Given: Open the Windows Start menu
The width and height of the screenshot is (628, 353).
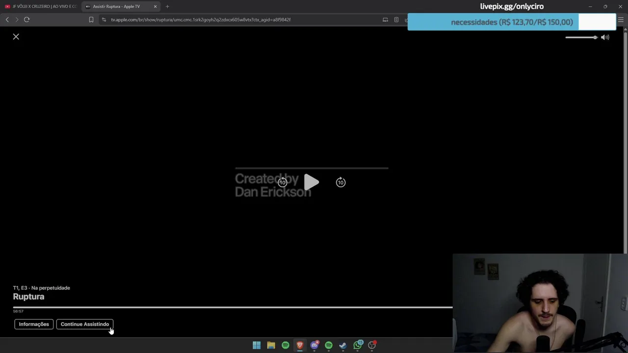Looking at the screenshot, I should tap(257, 345).
